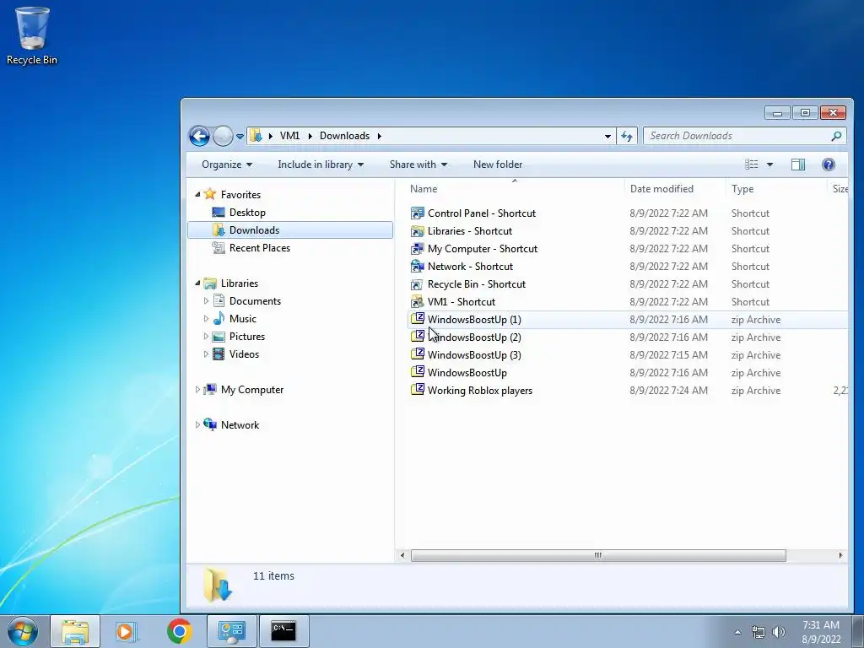The image size is (864, 648).
Task: Click the Help question mark icon
Action: [829, 165]
